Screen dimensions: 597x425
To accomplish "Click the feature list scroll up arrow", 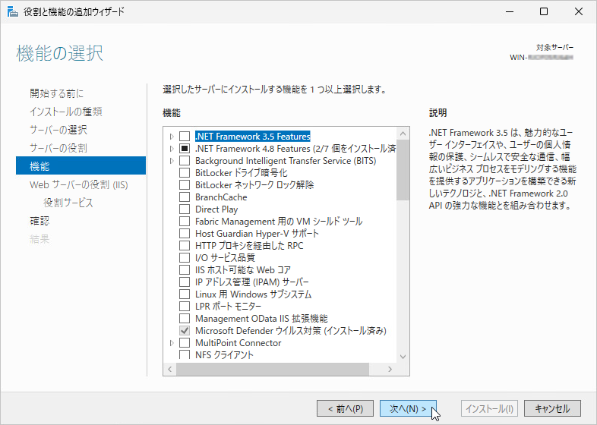I will coord(403,134).
